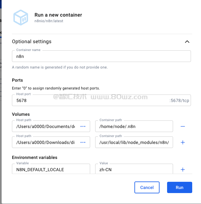Image resolution: width=201 pixels, height=204 pixels.
Task: Remove the /home/node/.n8n volume row
Action: click(x=183, y=126)
